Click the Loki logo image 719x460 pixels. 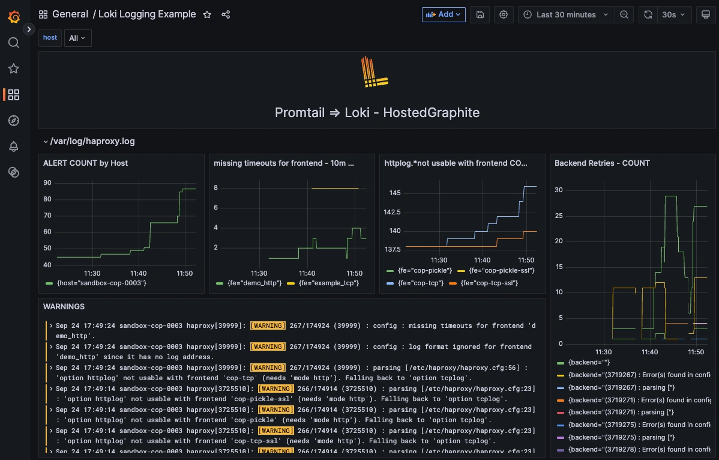[x=374, y=71]
